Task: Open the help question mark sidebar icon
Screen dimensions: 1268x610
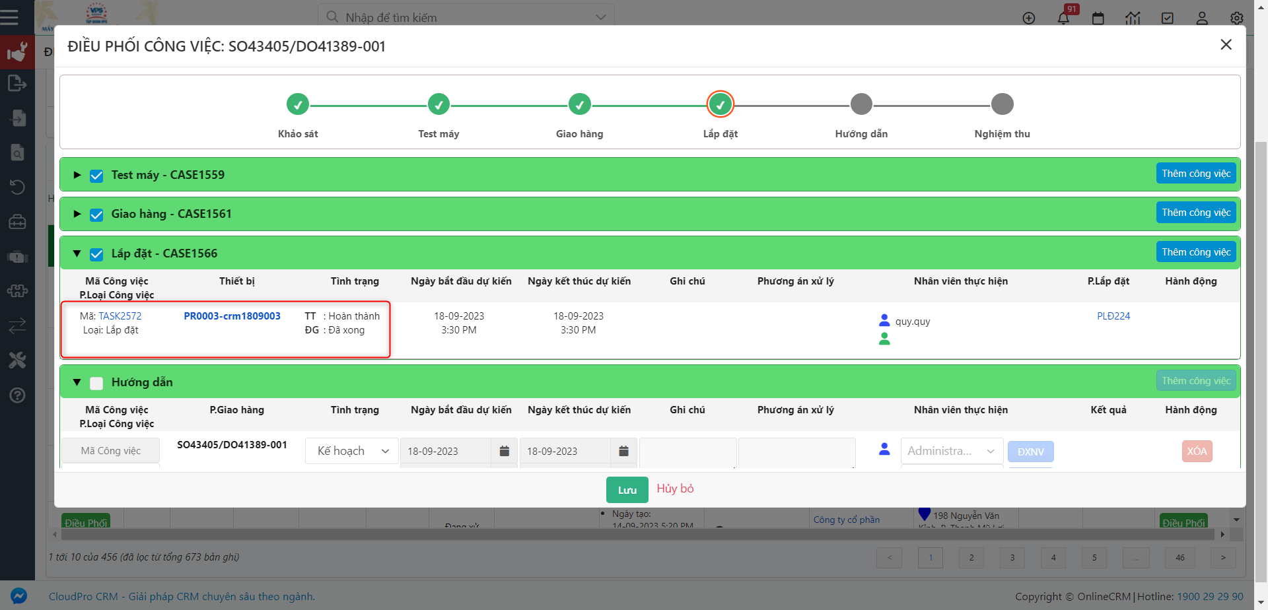Action: click(17, 395)
